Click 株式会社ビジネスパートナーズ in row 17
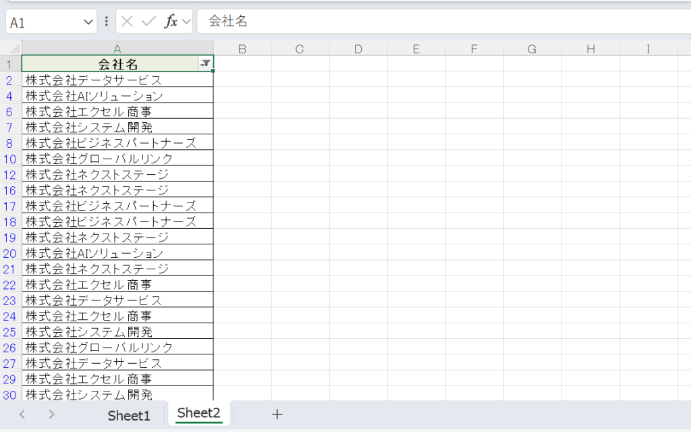 [117, 205]
